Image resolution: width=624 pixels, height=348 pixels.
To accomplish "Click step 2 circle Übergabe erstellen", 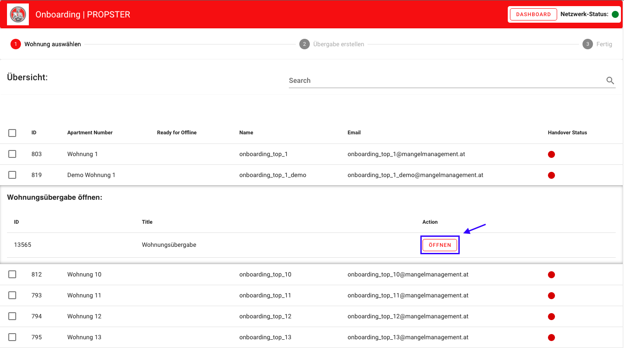I will (x=305, y=44).
